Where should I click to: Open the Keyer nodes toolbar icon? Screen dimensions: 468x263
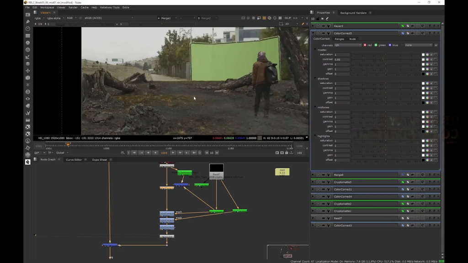[28, 57]
